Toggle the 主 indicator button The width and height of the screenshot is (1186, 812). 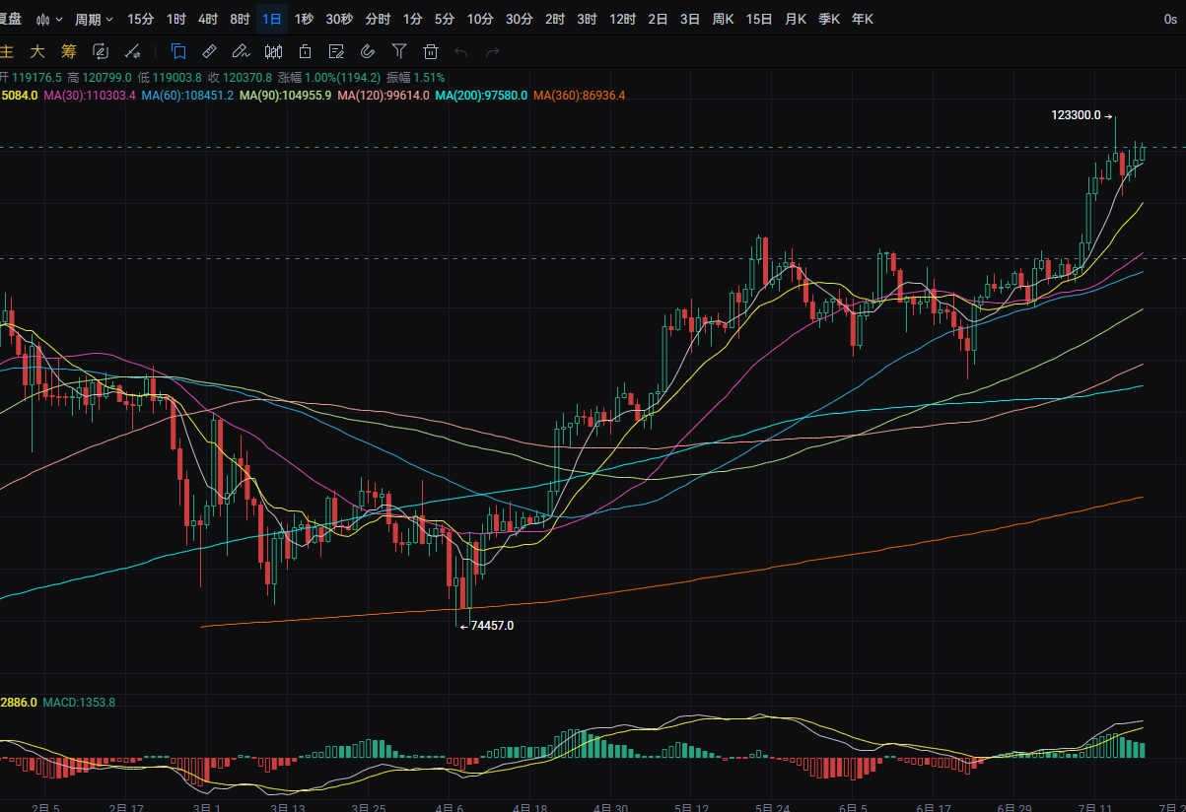pos(8,52)
